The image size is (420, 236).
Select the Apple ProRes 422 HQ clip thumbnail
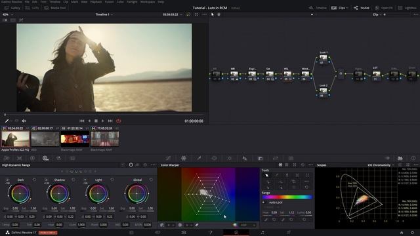coord(16,139)
